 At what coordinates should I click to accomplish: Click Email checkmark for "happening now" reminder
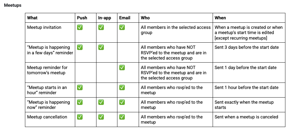[122, 102]
